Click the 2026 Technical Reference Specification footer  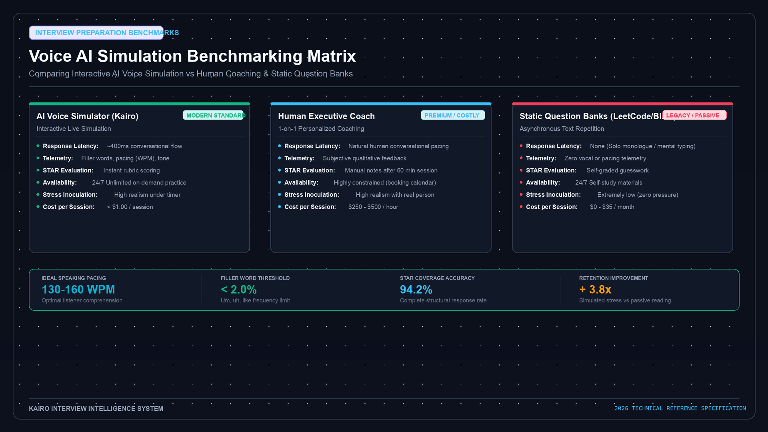tap(680, 408)
